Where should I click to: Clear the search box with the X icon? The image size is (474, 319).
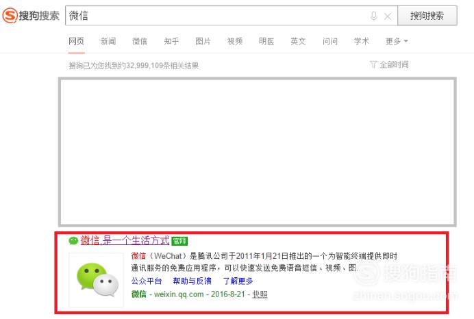pyautogui.click(x=388, y=16)
